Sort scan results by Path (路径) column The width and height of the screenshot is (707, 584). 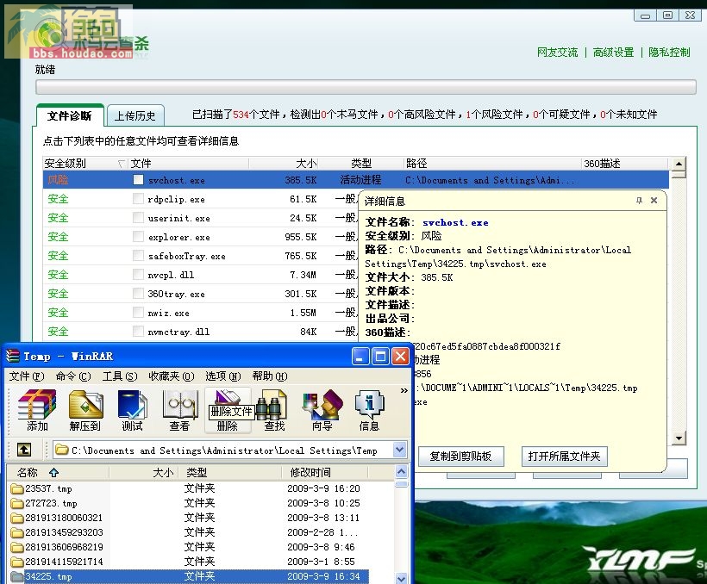coord(491,163)
